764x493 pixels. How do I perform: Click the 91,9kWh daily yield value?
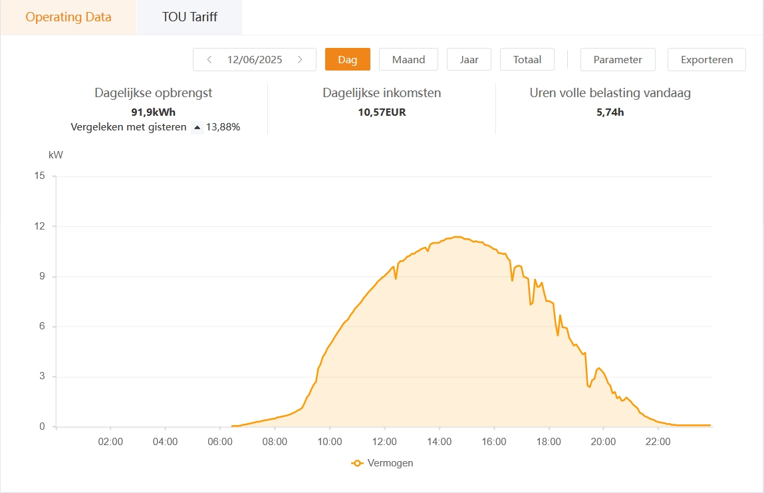coord(153,112)
